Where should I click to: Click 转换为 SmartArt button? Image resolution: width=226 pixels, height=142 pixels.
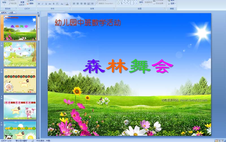click(x=106, y=3)
